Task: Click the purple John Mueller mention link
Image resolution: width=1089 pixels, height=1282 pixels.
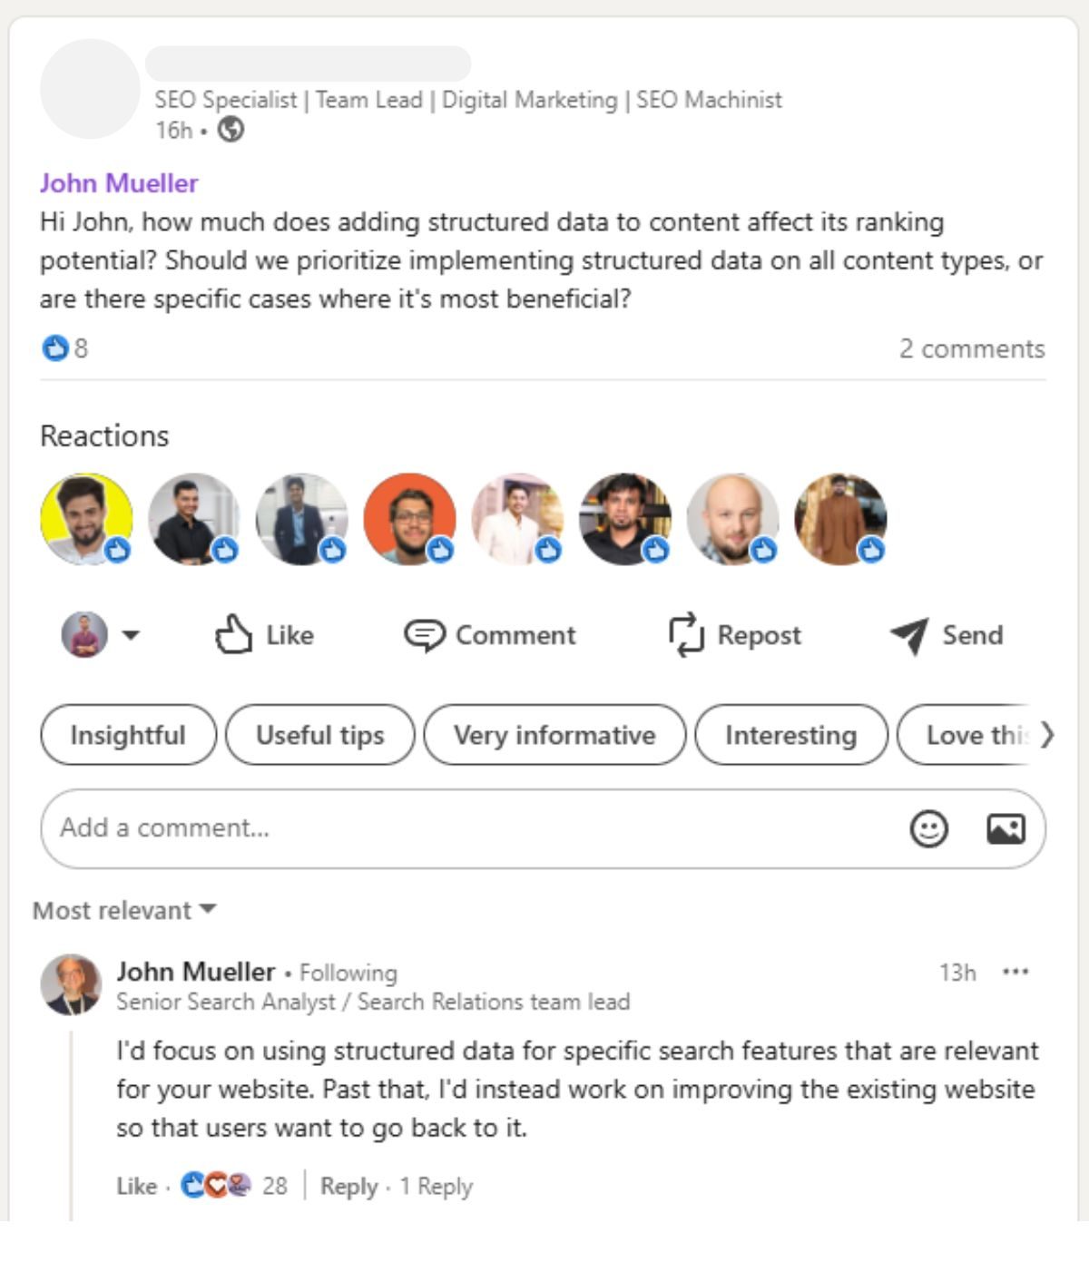Action: point(119,183)
